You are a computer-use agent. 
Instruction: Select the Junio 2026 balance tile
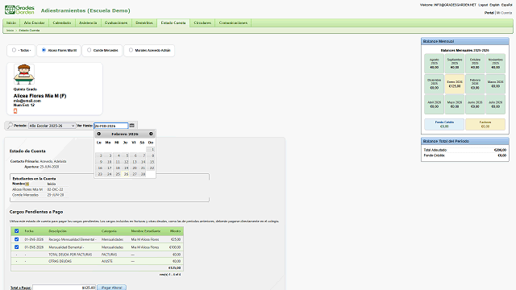(475, 104)
